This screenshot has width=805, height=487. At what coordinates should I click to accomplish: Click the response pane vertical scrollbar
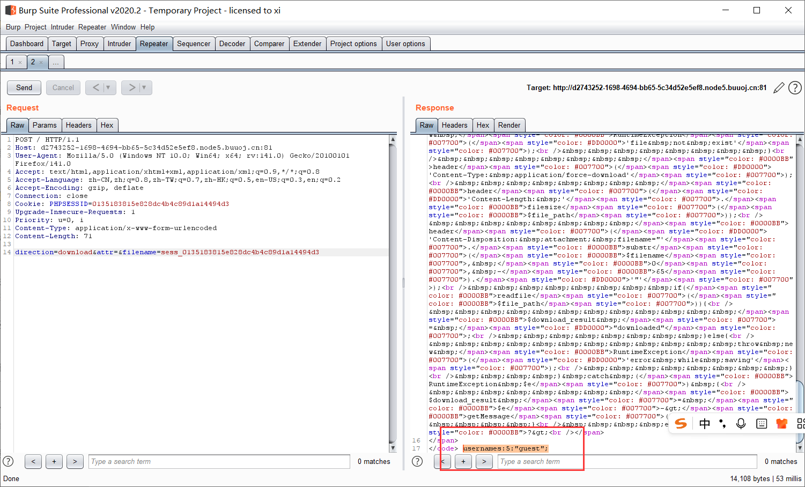point(800,293)
